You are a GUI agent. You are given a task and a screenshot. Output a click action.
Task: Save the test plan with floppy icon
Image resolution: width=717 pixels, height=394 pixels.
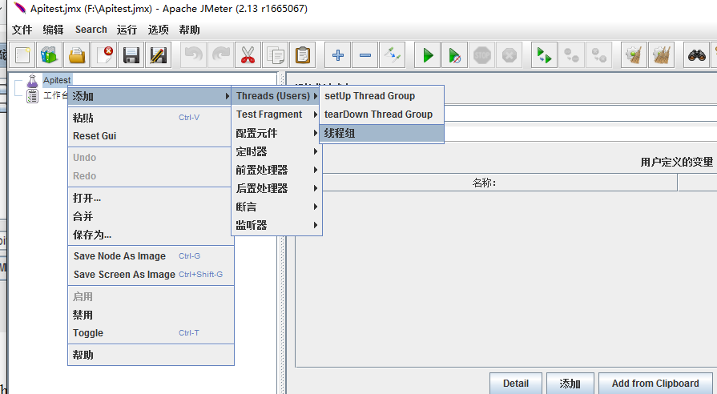pyautogui.click(x=131, y=55)
